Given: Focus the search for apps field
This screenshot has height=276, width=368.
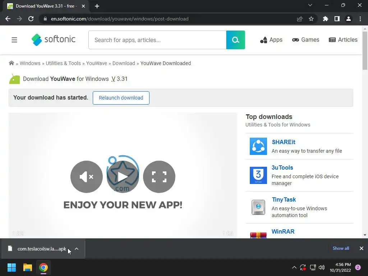Looking at the screenshot, I should [x=157, y=40].
